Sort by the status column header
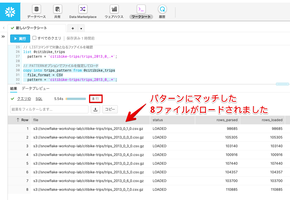 tap(173, 120)
